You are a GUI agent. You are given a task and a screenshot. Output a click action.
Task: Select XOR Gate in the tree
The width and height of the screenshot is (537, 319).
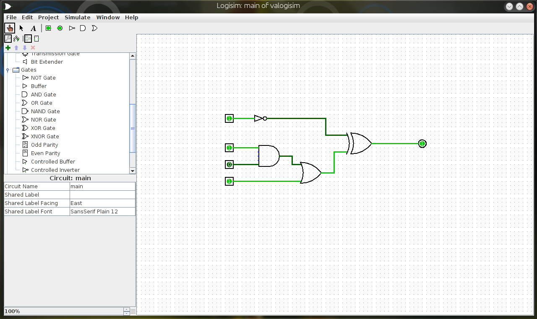(x=43, y=128)
